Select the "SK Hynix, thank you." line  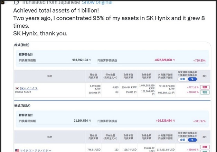40,34
